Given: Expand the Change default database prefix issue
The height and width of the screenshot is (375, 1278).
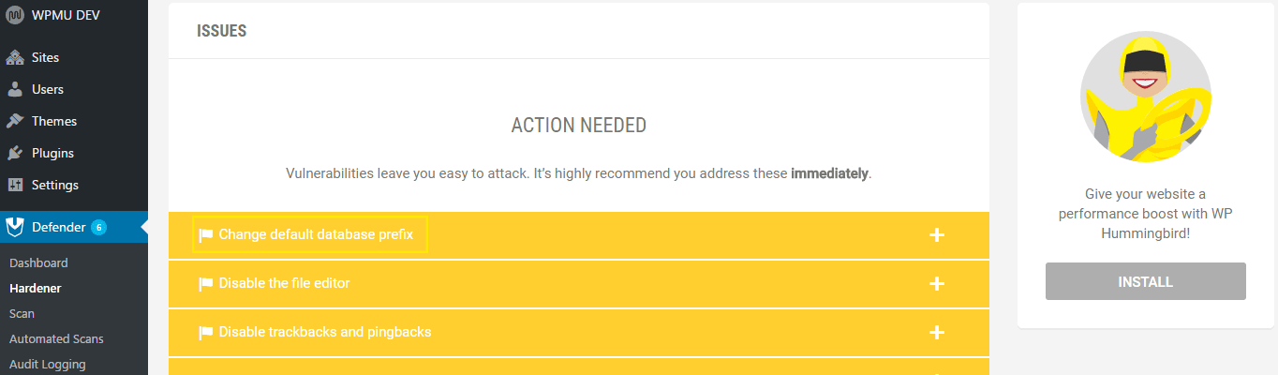Looking at the screenshot, I should (x=936, y=234).
